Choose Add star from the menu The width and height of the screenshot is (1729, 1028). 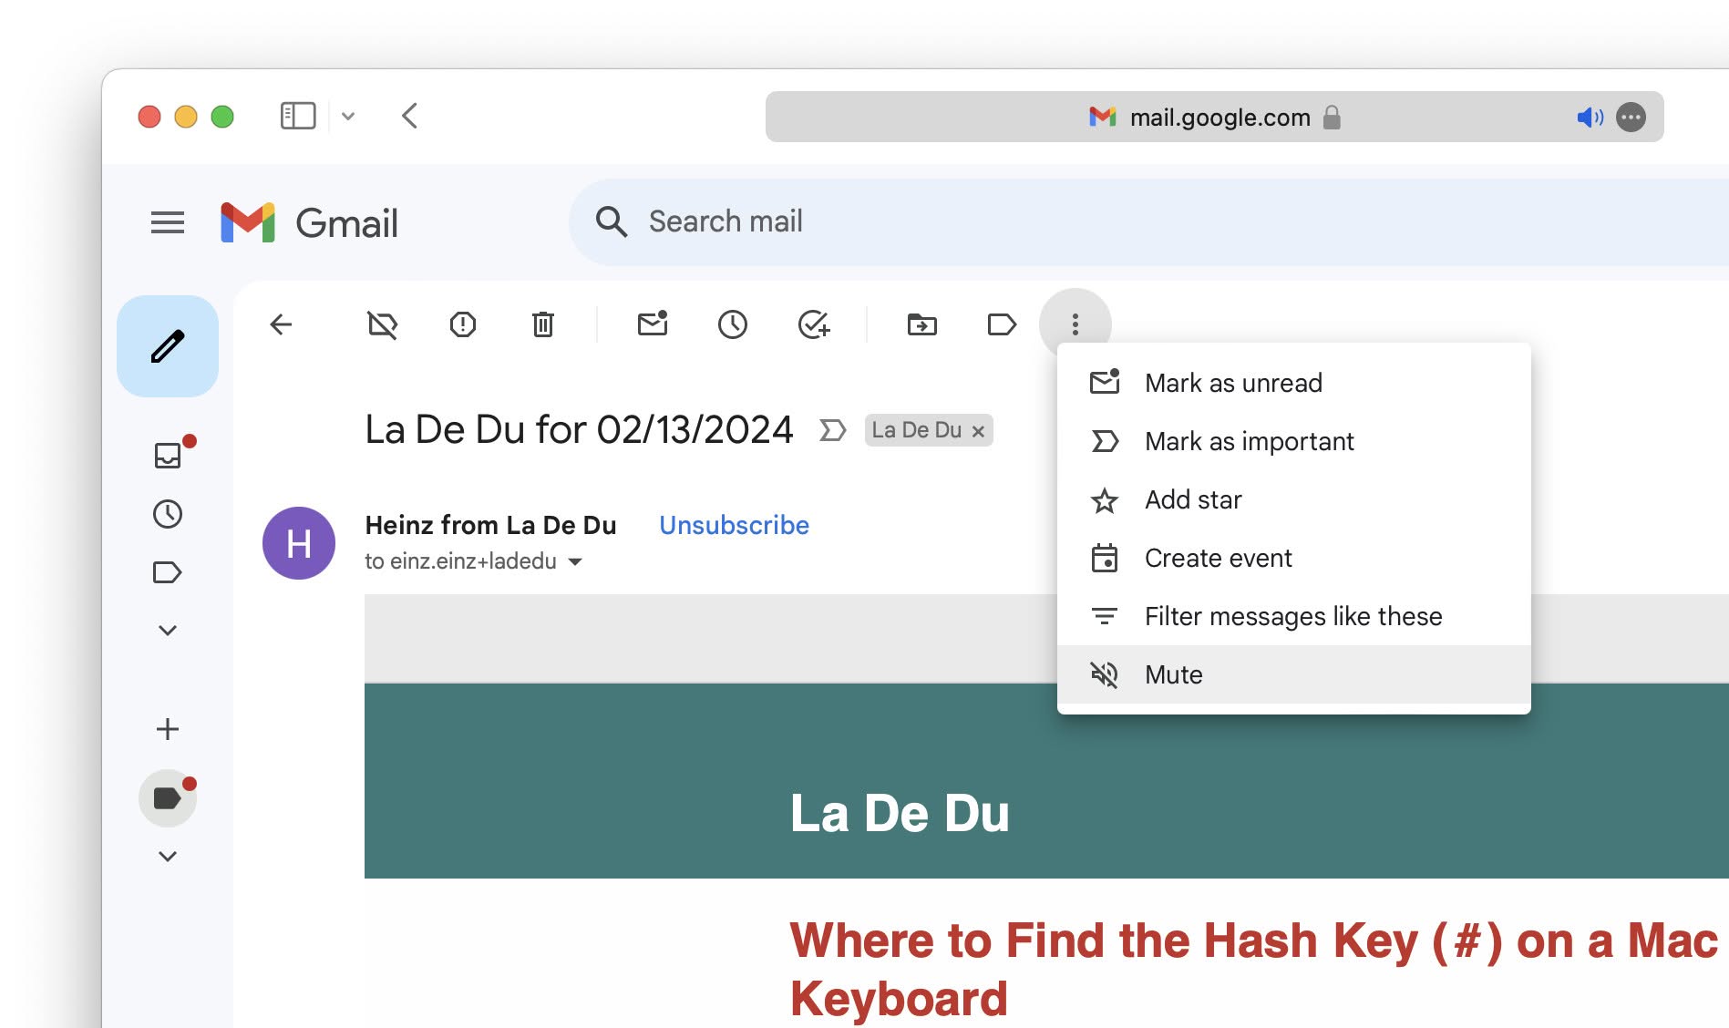coord(1294,499)
